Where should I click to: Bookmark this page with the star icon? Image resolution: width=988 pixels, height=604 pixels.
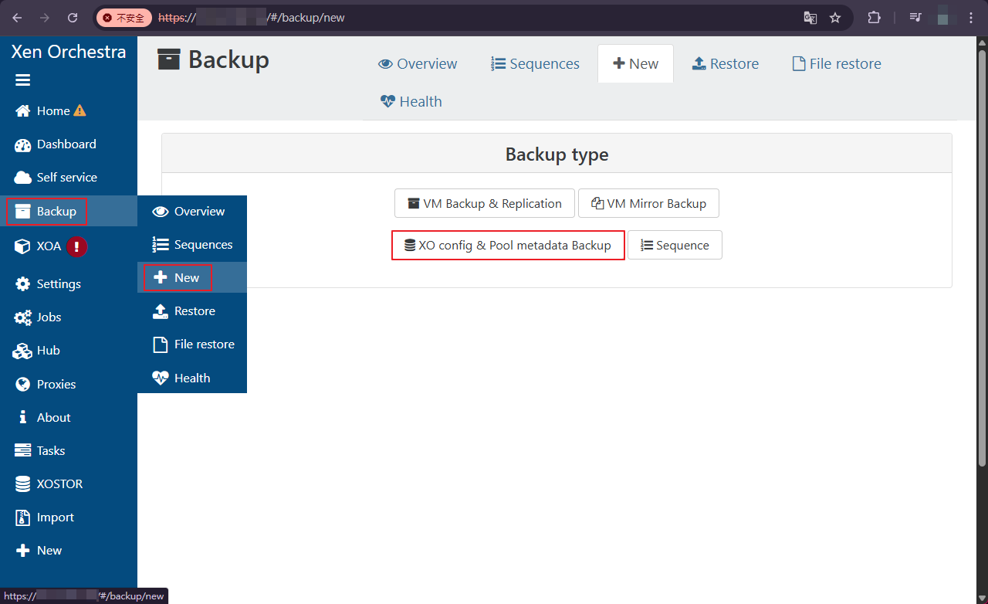[x=835, y=18]
